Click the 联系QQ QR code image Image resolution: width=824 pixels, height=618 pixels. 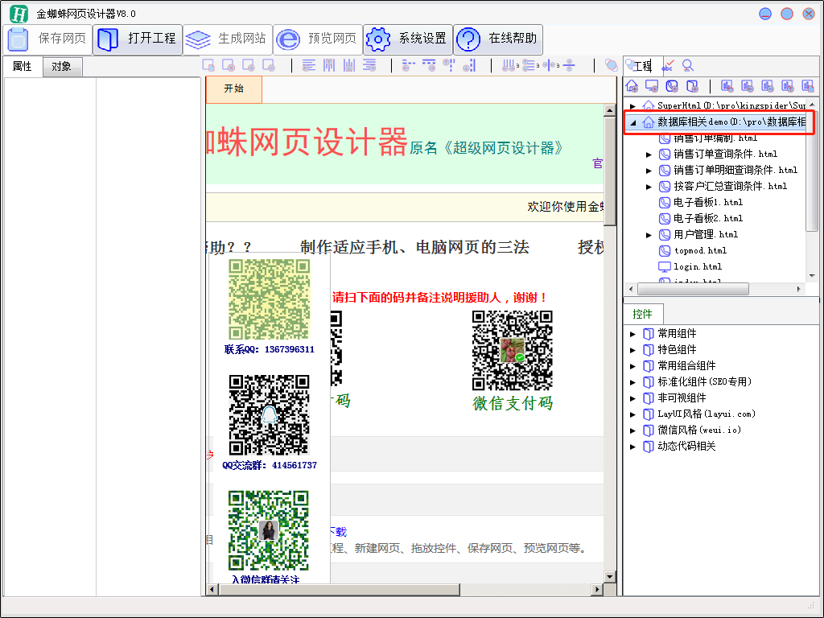point(269,299)
